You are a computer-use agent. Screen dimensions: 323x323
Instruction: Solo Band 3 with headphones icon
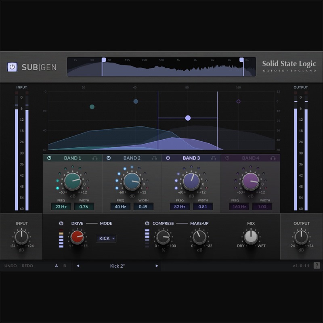click(x=214, y=158)
